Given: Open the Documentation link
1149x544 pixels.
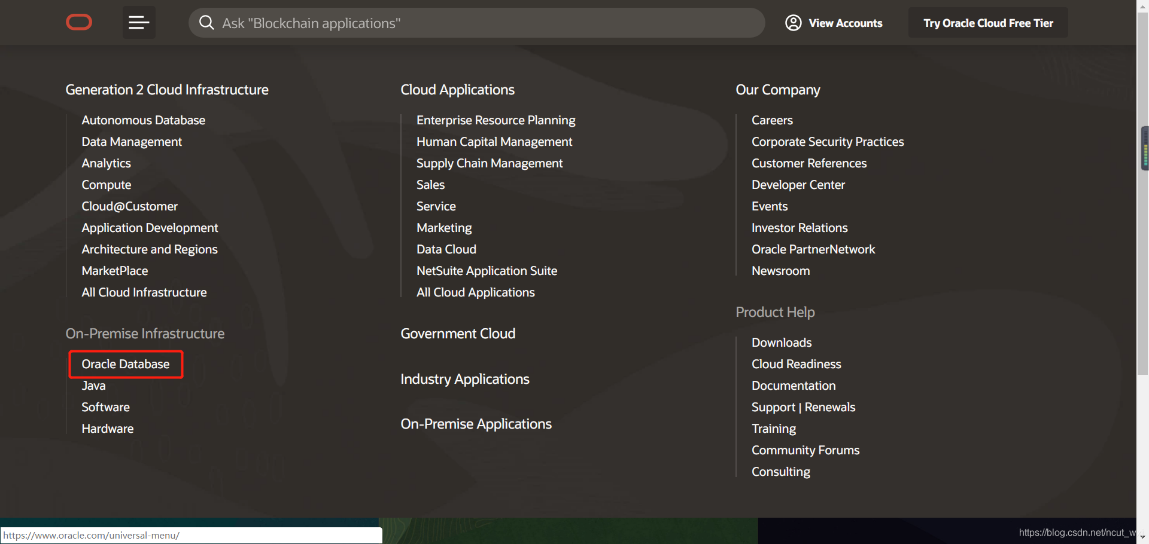Looking at the screenshot, I should (794, 386).
